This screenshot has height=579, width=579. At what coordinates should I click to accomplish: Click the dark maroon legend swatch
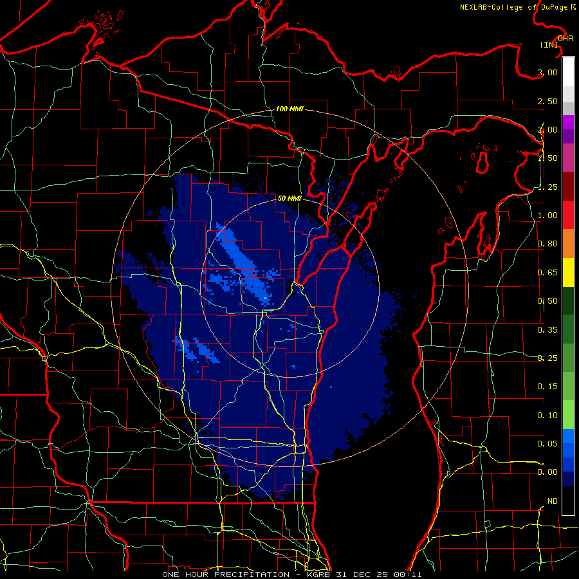click(x=568, y=187)
